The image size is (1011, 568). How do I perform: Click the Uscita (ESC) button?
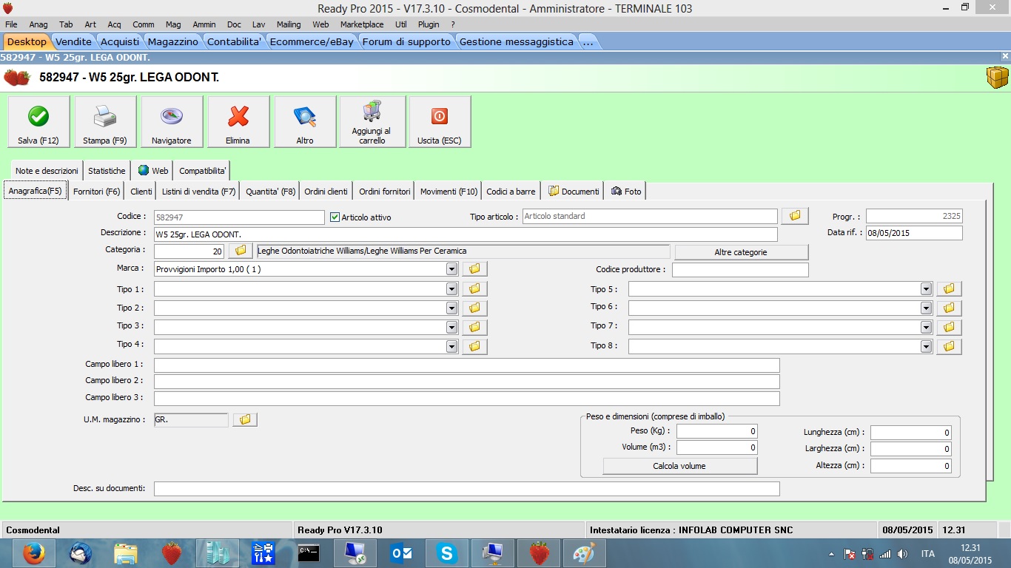(440, 122)
